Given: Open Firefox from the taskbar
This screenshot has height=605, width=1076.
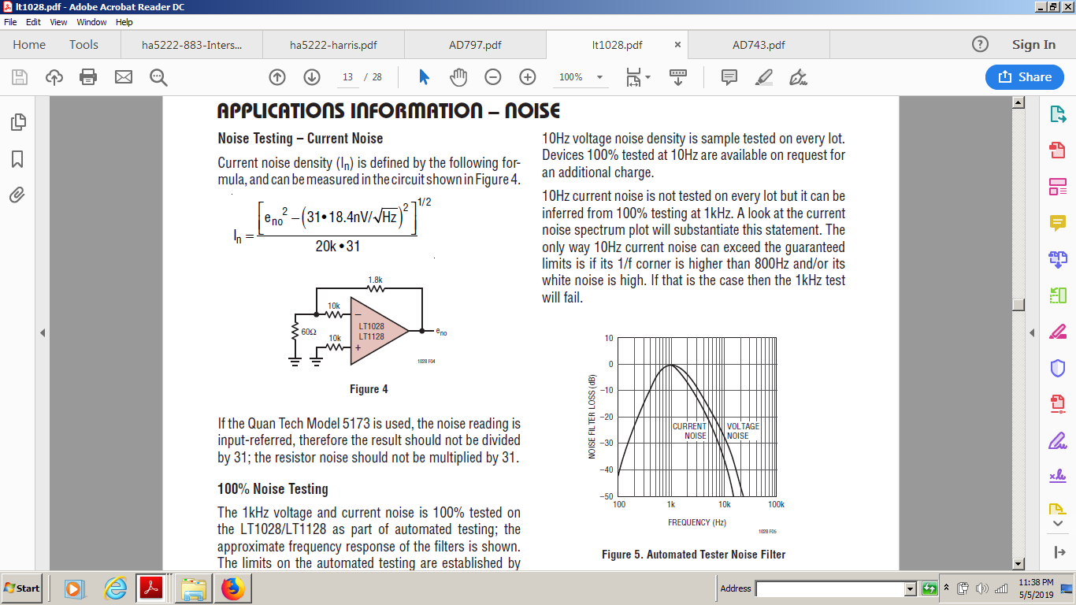Looking at the screenshot, I should [233, 588].
